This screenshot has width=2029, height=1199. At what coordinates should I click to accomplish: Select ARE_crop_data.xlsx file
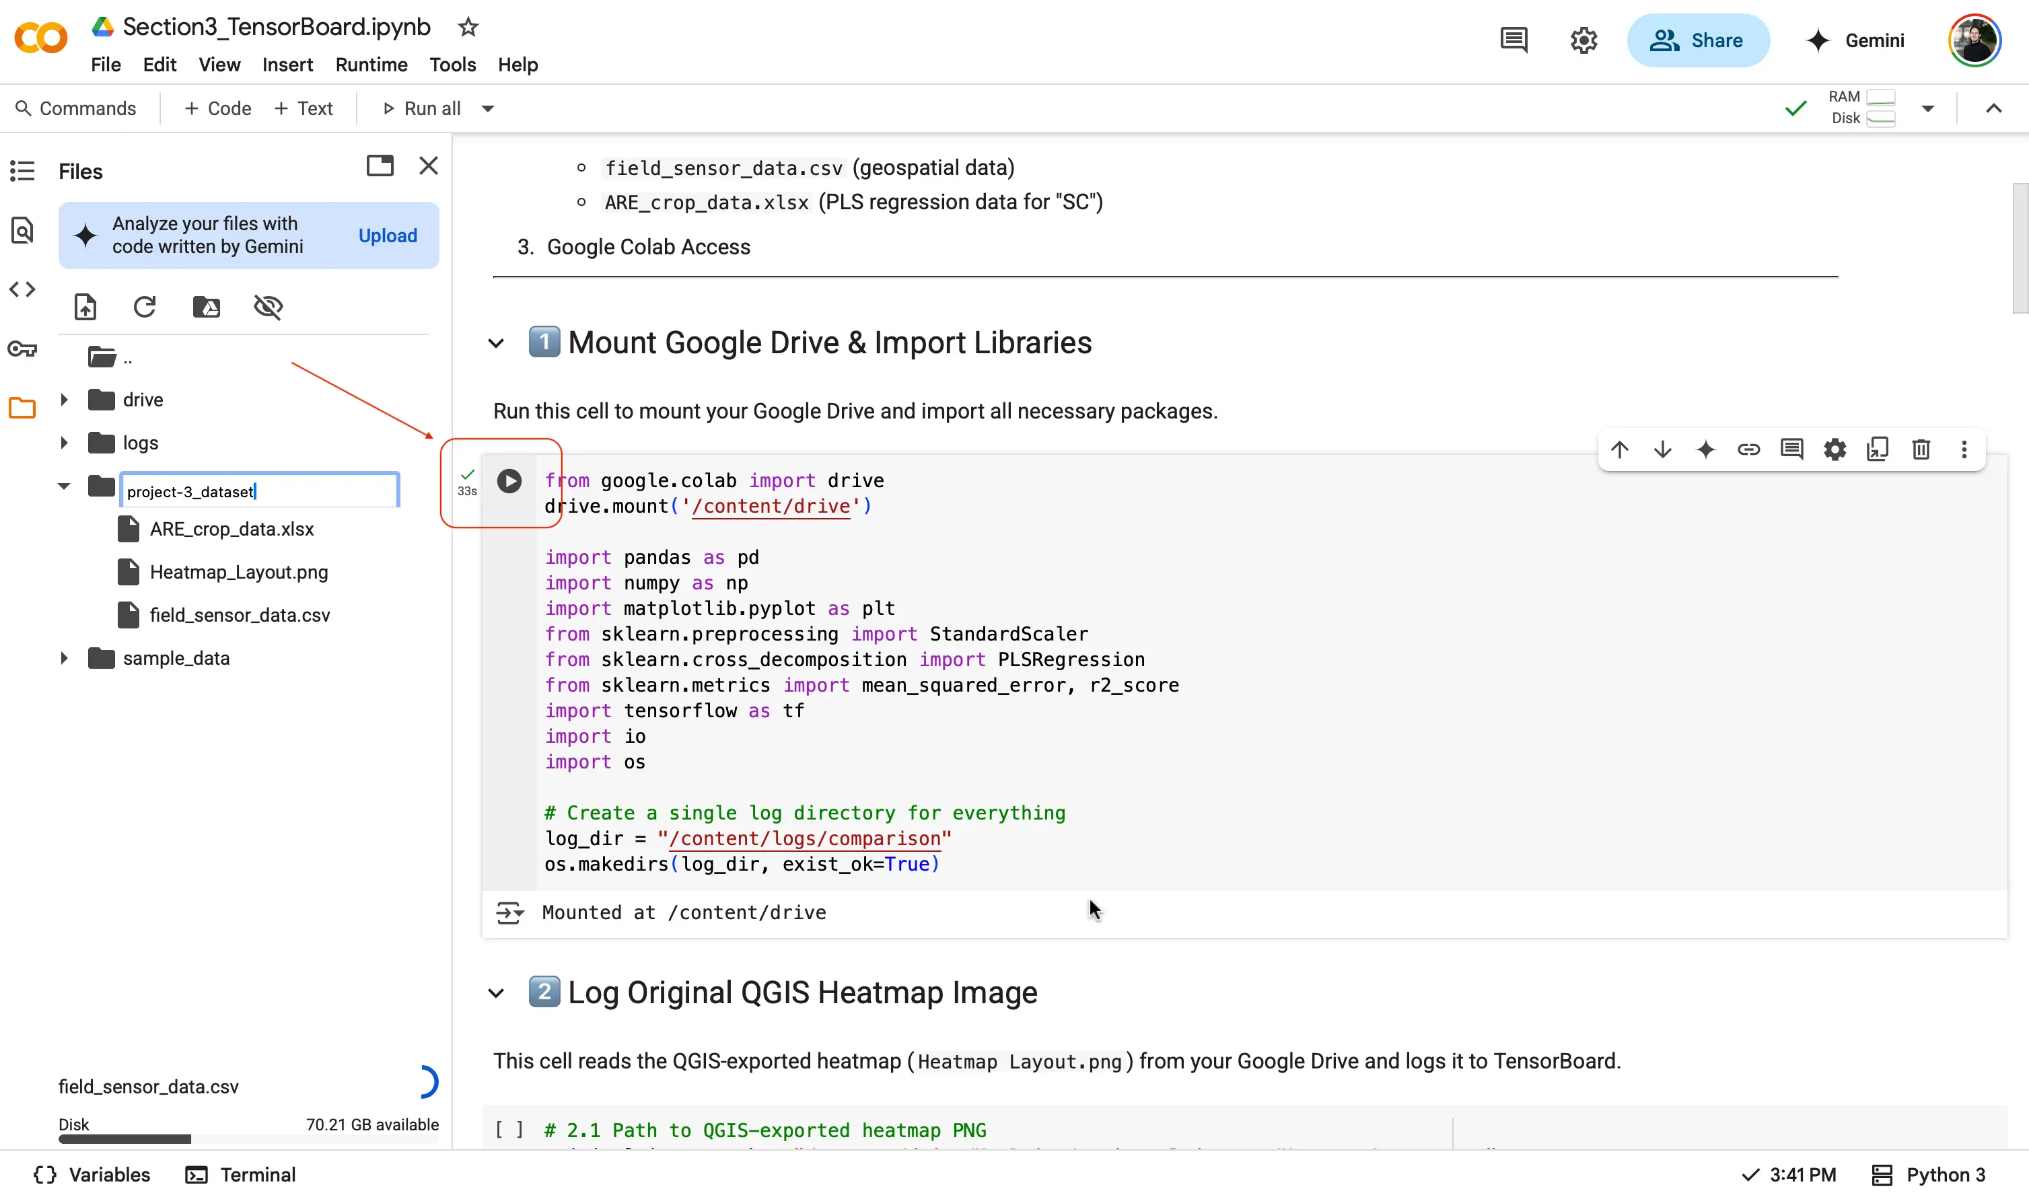tap(232, 530)
